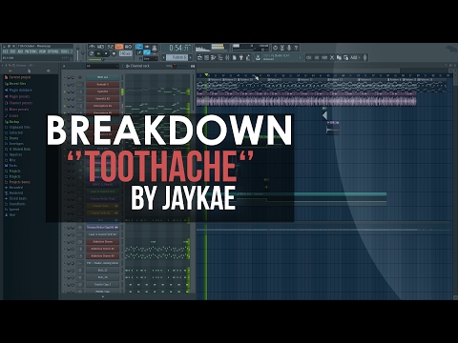Open the channel filter dropdown in channel rack
The width and height of the screenshot is (458, 343).
[x=102, y=66]
